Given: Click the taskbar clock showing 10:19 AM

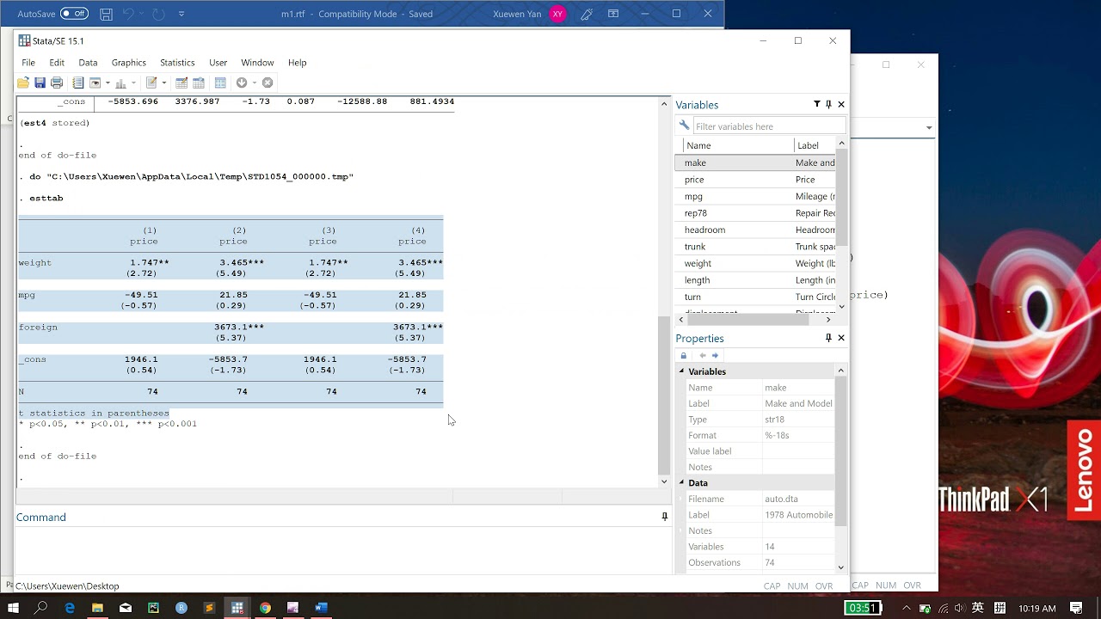Looking at the screenshot, I should (1036, 609).
